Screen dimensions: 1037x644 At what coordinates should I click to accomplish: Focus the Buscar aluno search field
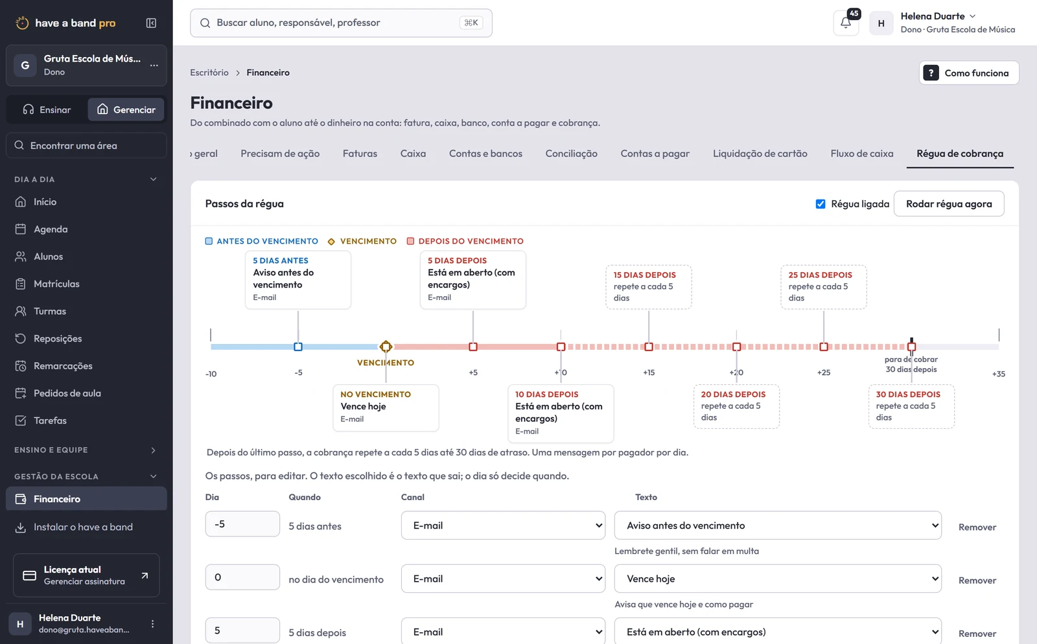(341, 23)
